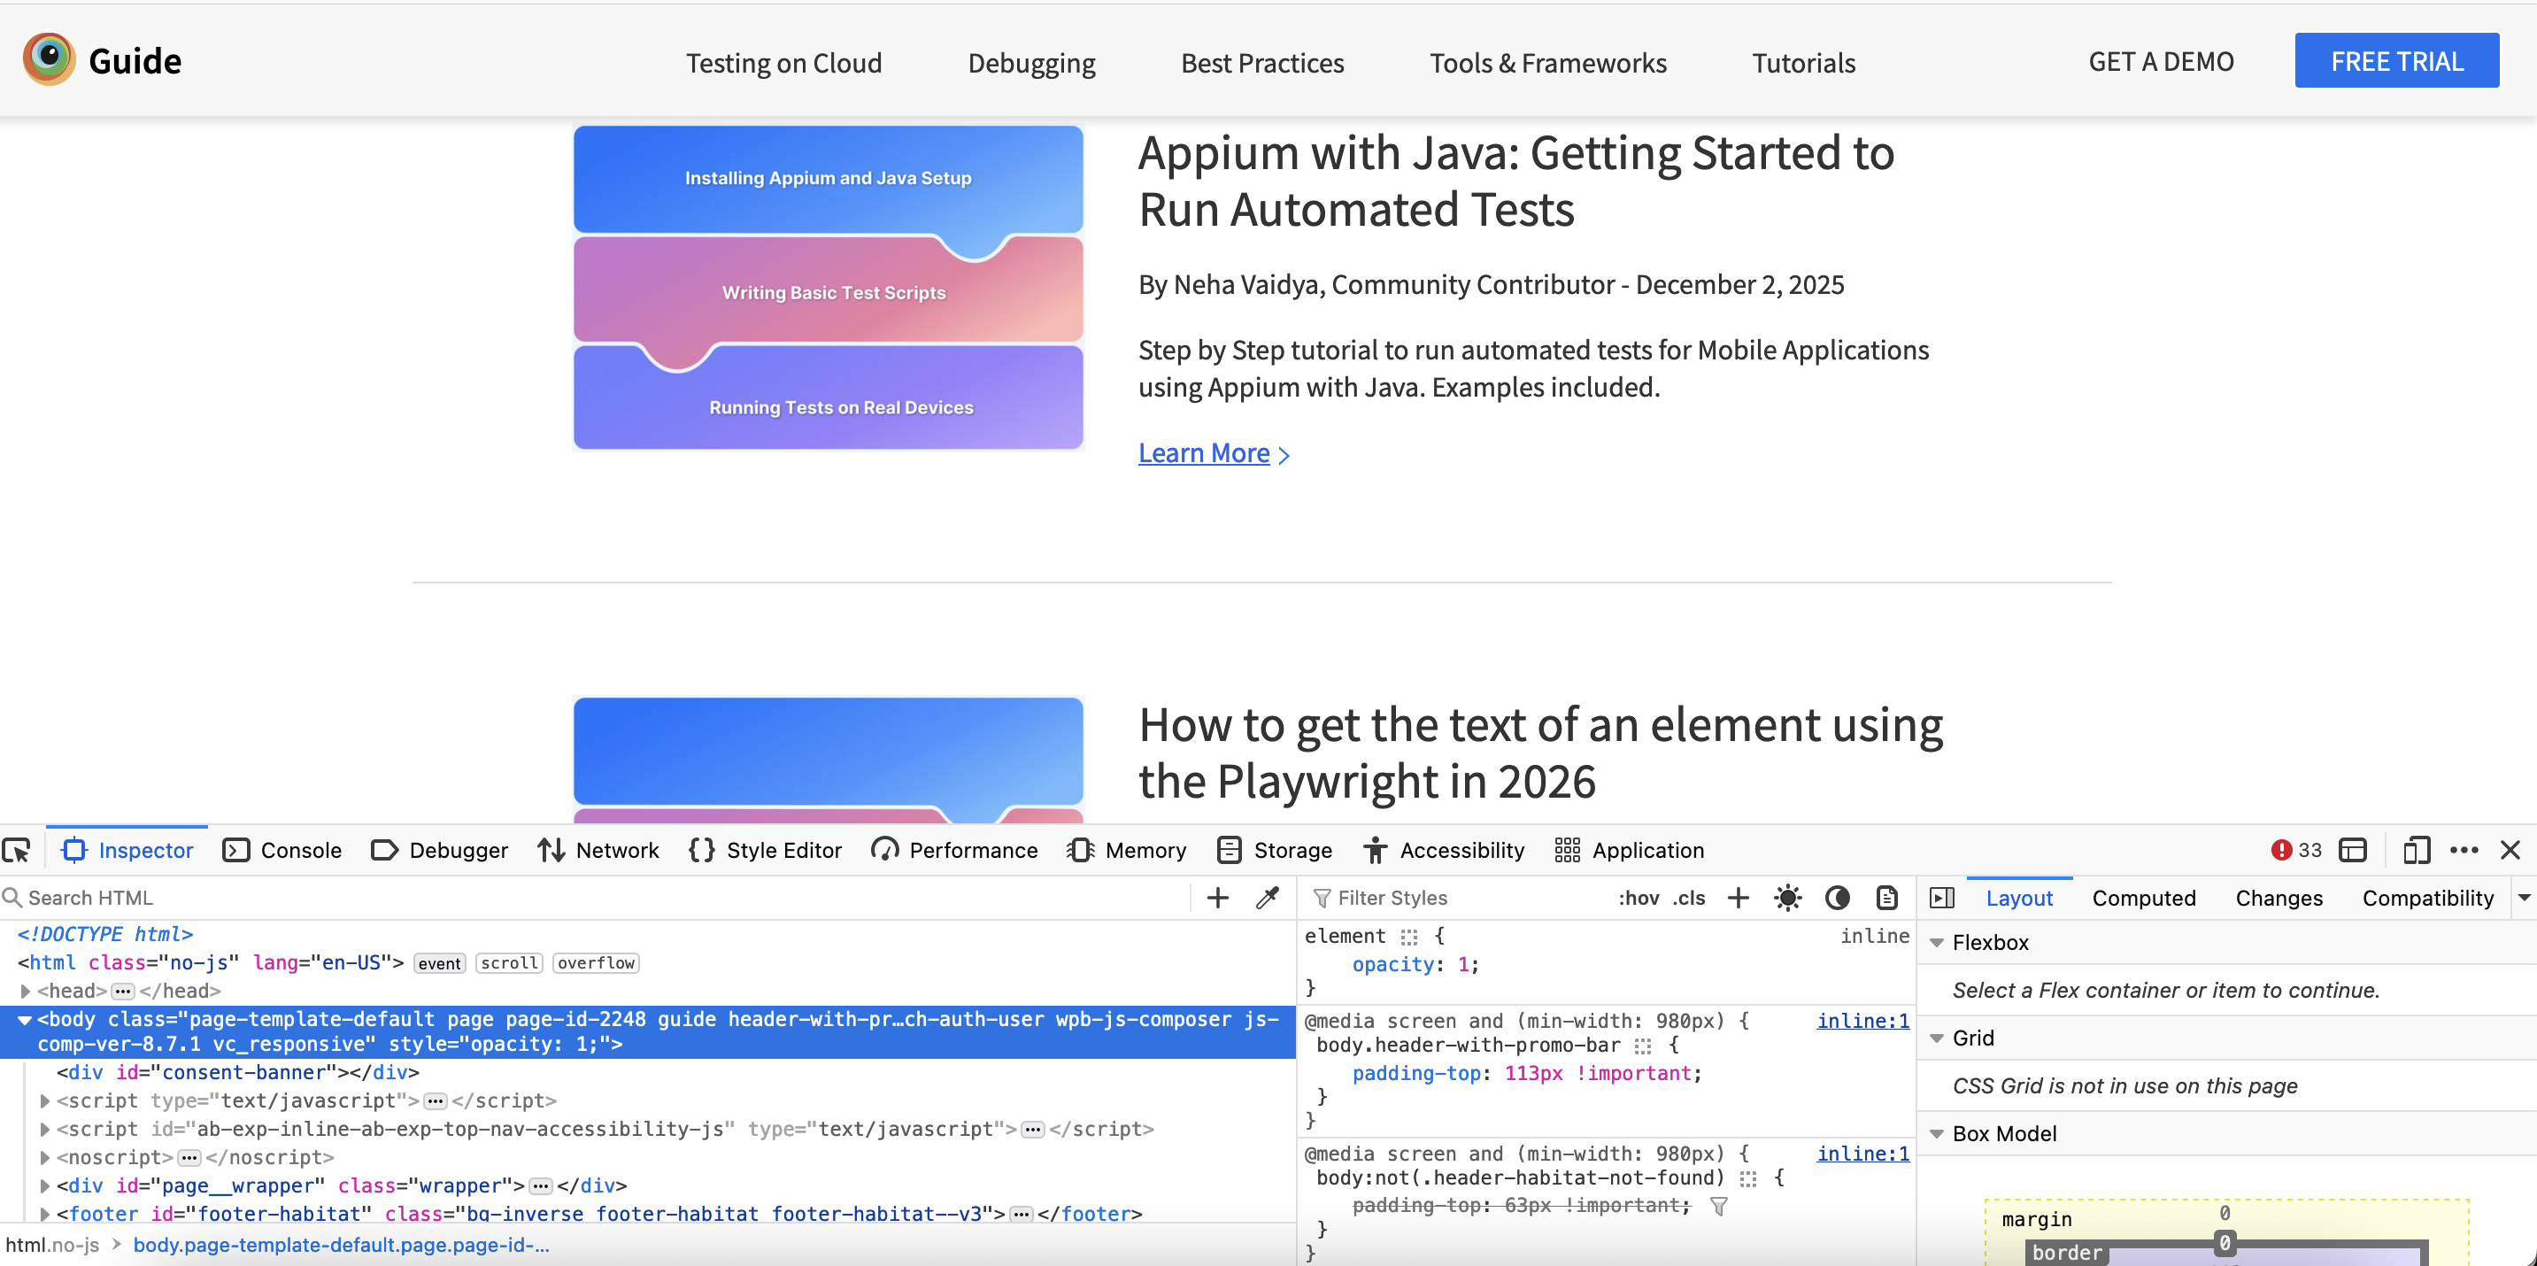
Task: Select the element picker tool in DevTools
Action: (x=17, y=849)
